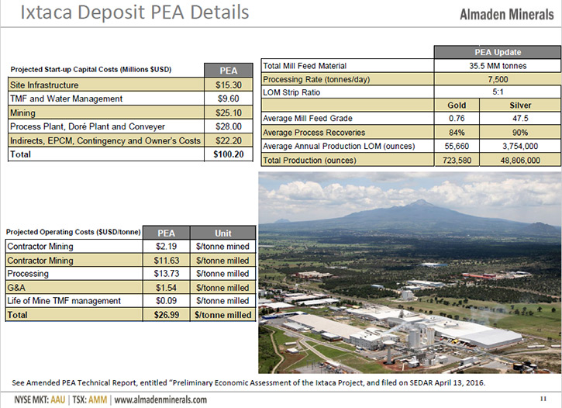Click the $26.99 operating cost total

[x=167, y=315]
